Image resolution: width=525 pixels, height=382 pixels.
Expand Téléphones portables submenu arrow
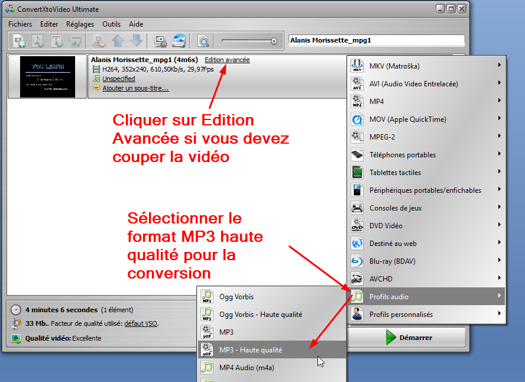coord(499,154)
